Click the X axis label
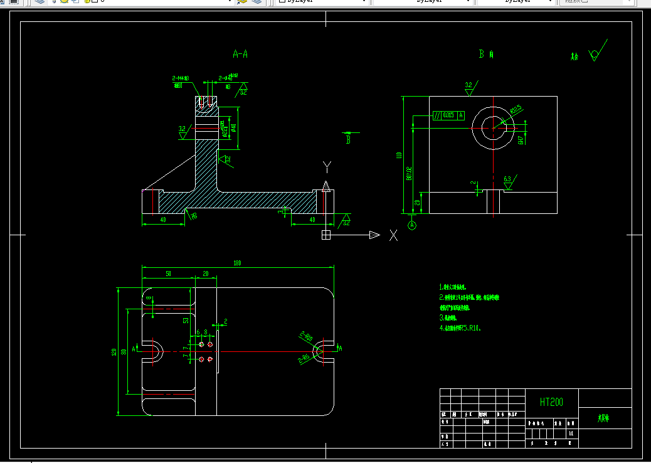Screen dimensions: 651x463 (x=393, y=235)
